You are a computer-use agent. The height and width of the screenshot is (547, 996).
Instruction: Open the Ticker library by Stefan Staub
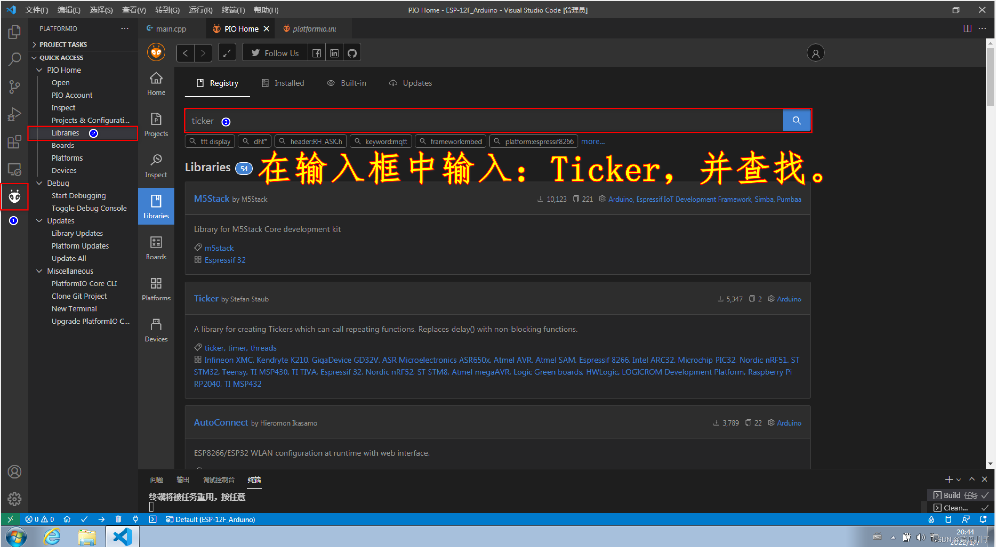206,298
